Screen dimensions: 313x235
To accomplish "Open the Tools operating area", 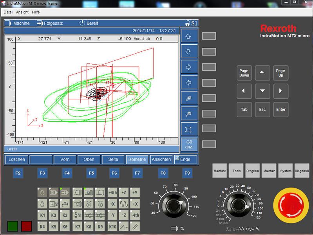I will 236,171.
